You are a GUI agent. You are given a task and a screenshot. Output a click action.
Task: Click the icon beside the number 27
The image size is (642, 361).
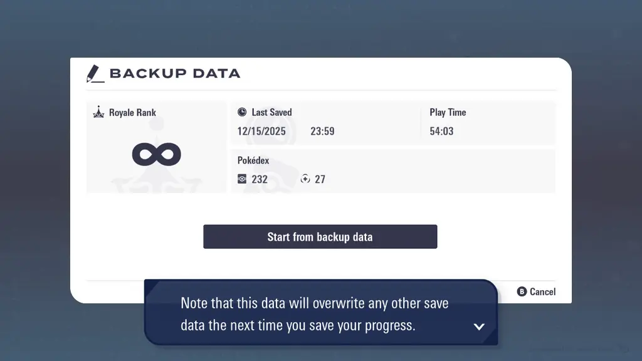pos(305,179)
